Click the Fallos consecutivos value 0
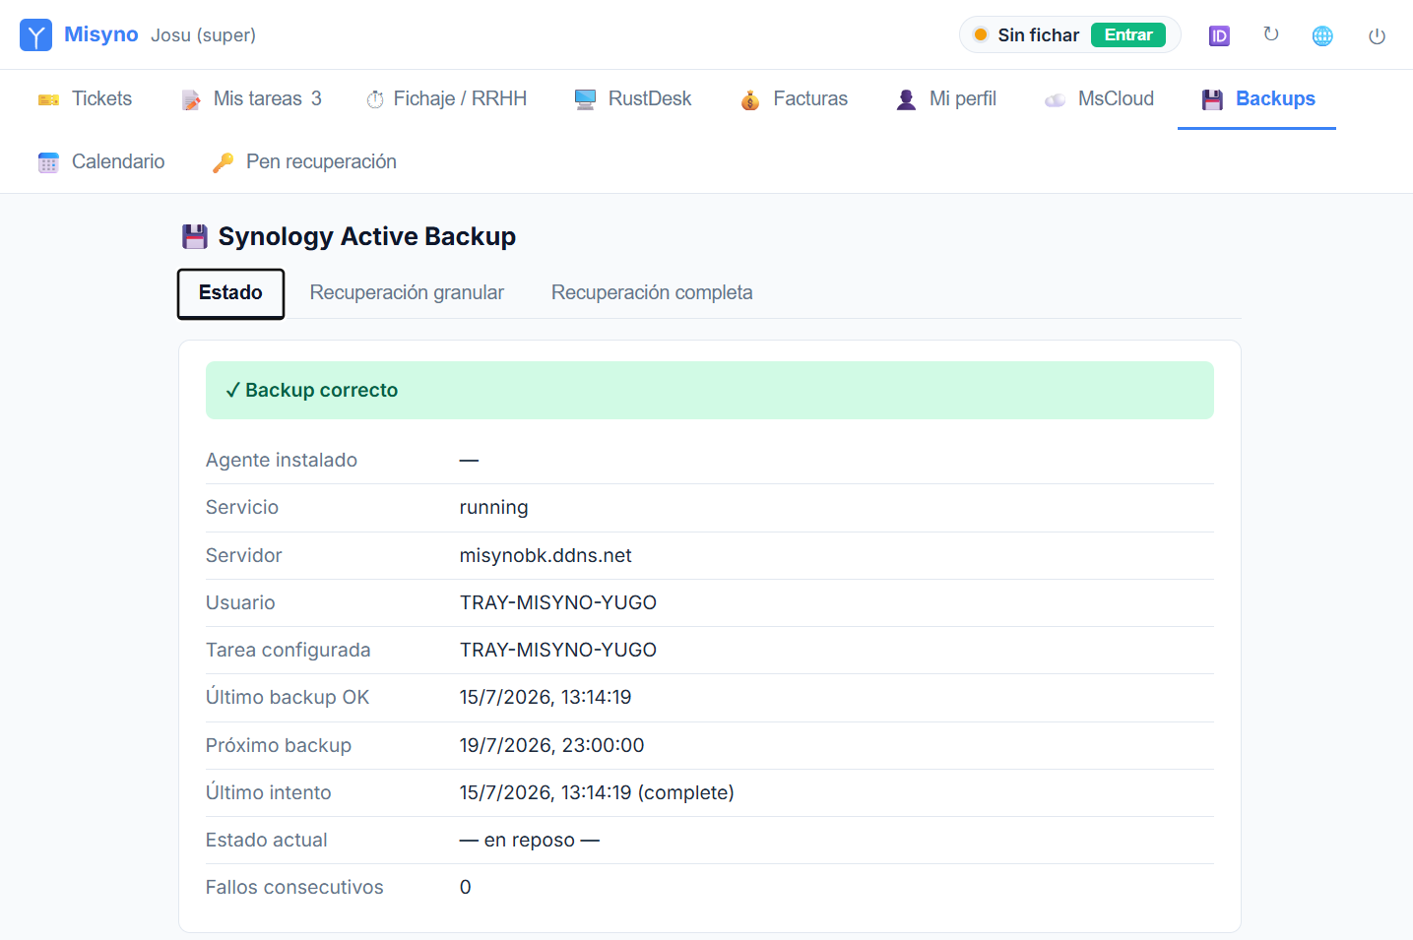This screenshot has width=1413, height=940. [466, 887]
